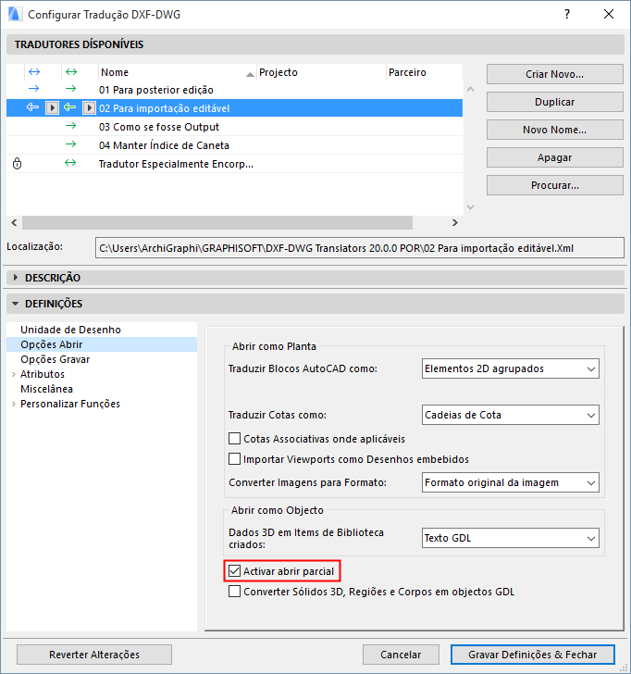Click the blue import/export column header icon
This screenshot has height=674, width=631.
point(34,72)
